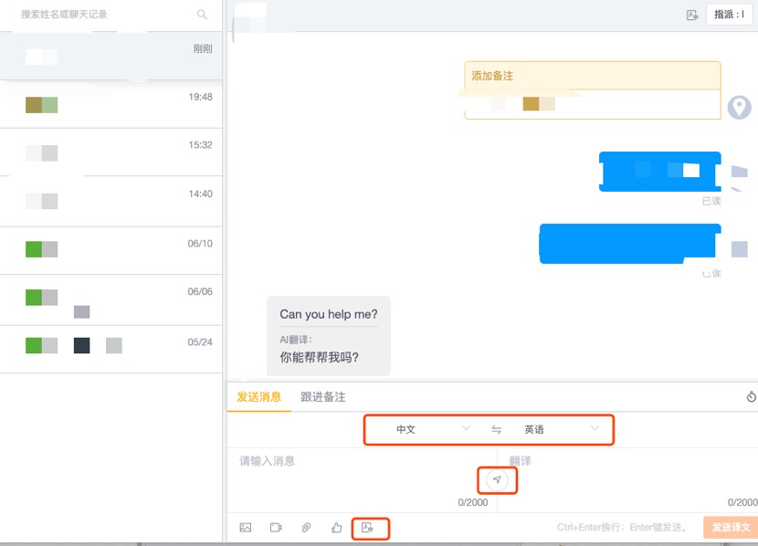The image size is (758, 546).
Task: Click the avatar in the 06/10 conversation
Action: click(42, 249)
